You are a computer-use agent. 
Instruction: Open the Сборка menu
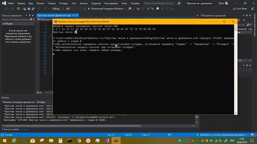click(52, 3)
